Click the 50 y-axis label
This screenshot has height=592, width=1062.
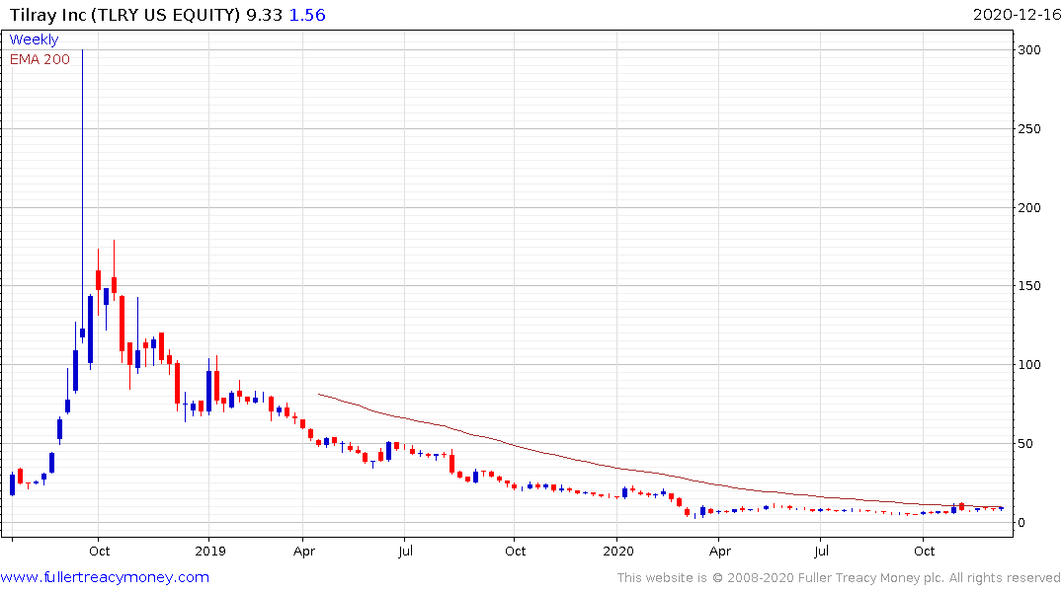pos(1026,444)
